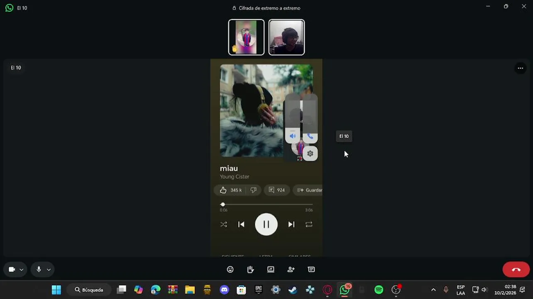Screen dimensions: 533x299
Task: Open Opera GX from the taskbar
Action: tap(328, 290)
